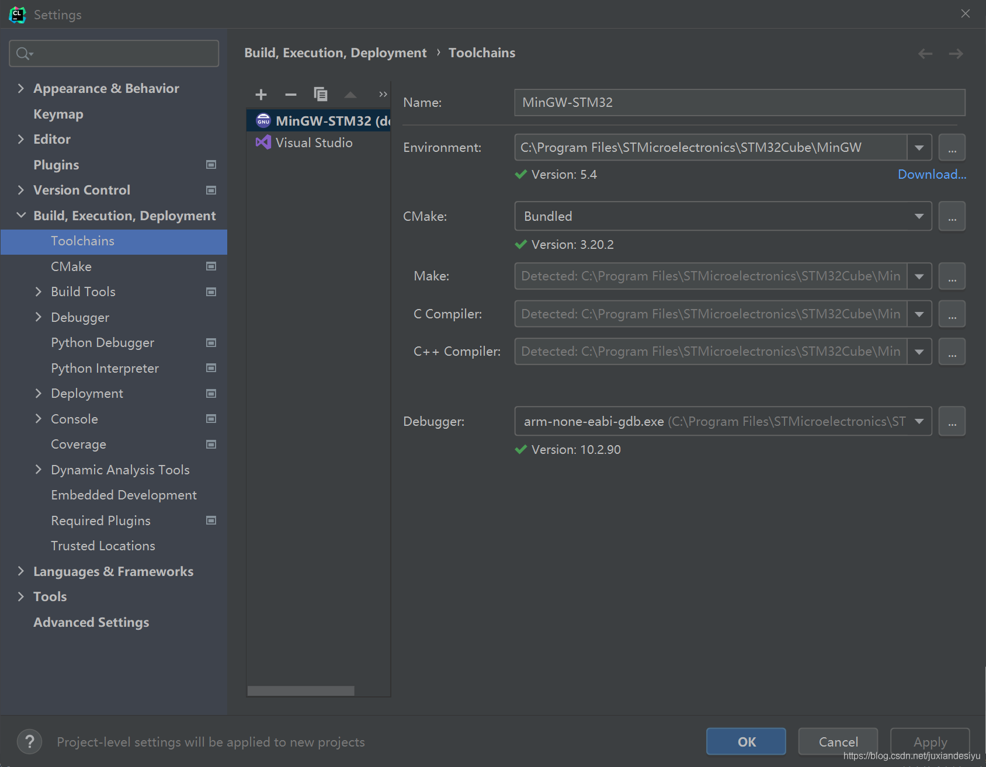Viewport: 986px width, 767px height.
Task: Open Plugins settings page
Action: pos(56,165)
